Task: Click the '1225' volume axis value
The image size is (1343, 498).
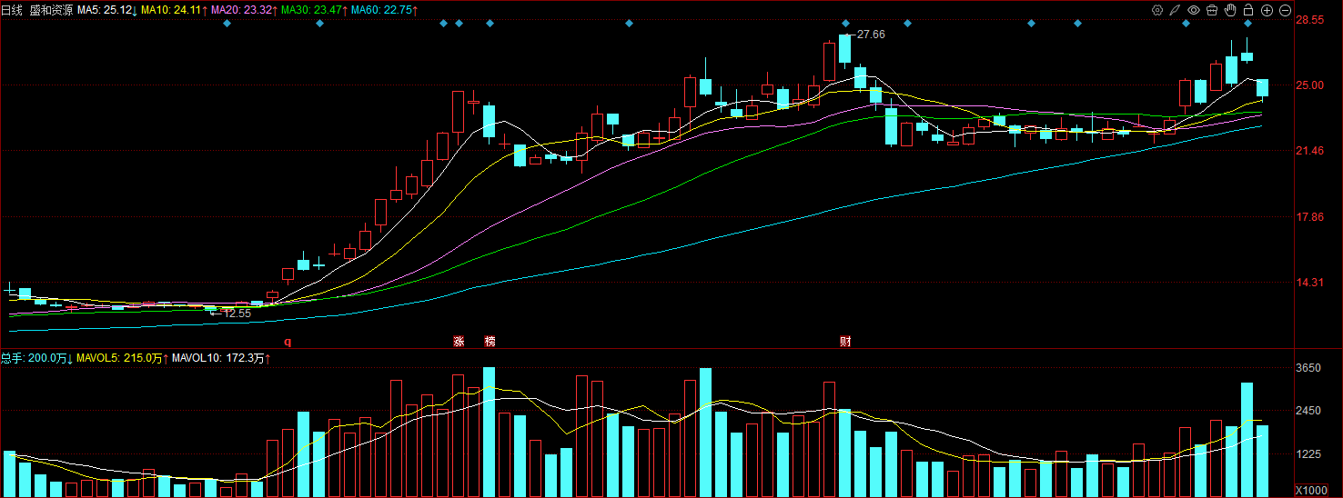Action: click(x=1308, y=453)
